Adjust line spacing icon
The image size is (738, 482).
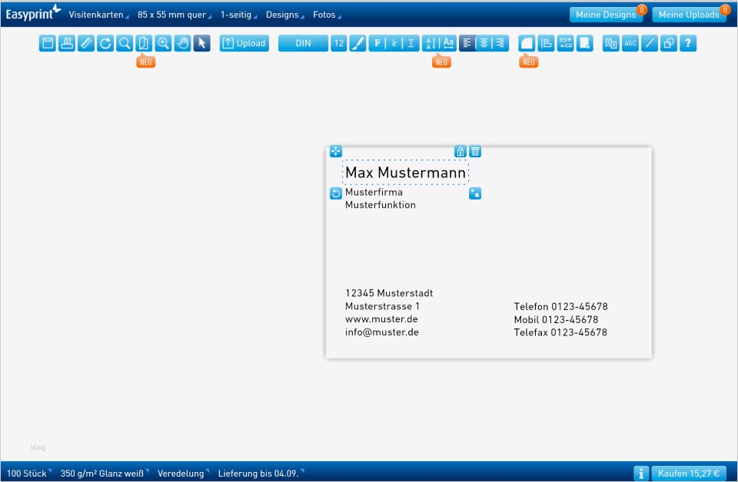pyautogui.click(x=430, y=43)
